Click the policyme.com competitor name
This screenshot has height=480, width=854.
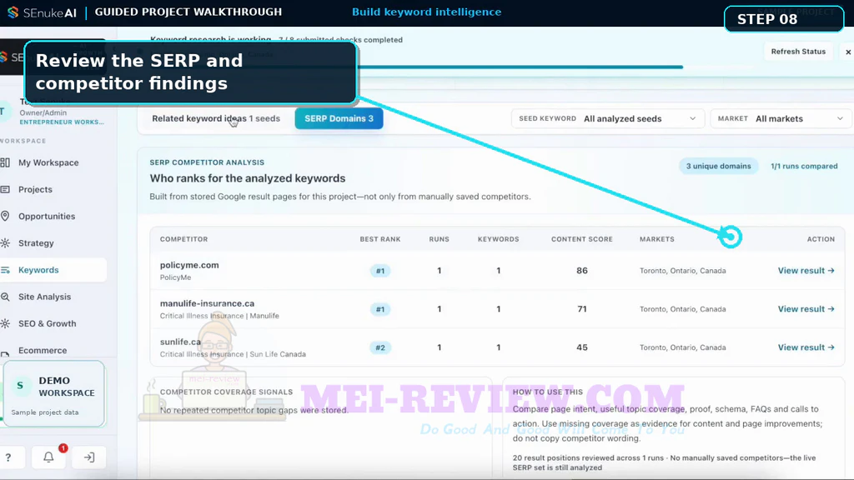pyautogui.click(x=189, y=265)
